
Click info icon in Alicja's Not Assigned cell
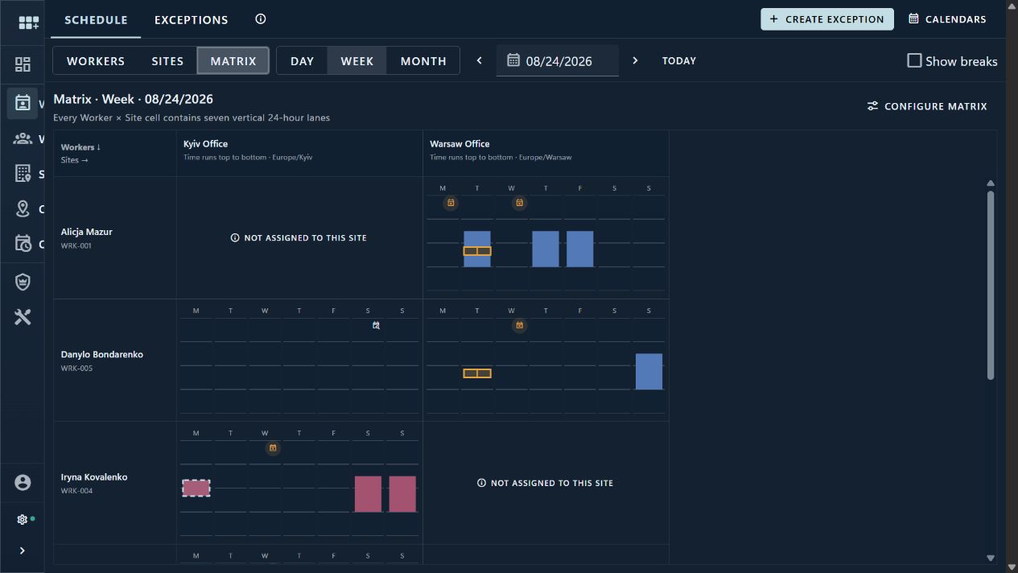click(235, 238)
